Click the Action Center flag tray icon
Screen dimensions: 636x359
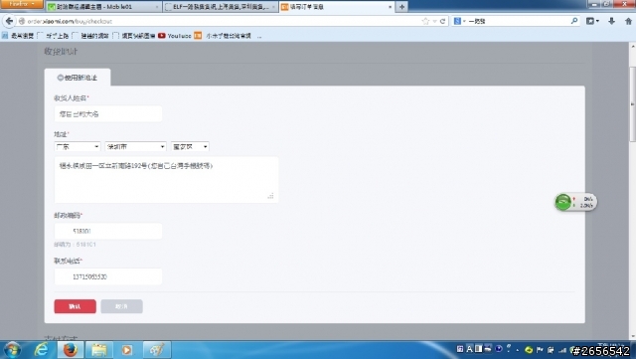540,349
